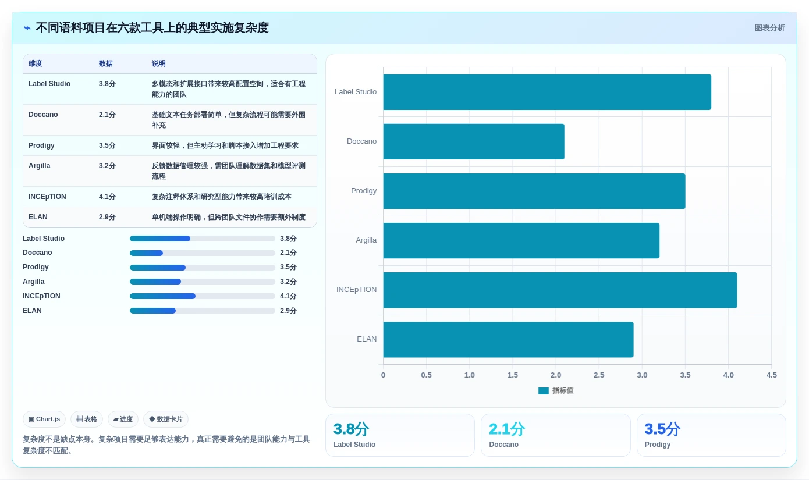The image size is (809, 480).
Task: Click the 2.0 x-axis tick label
Action: (x=556, y=375)
